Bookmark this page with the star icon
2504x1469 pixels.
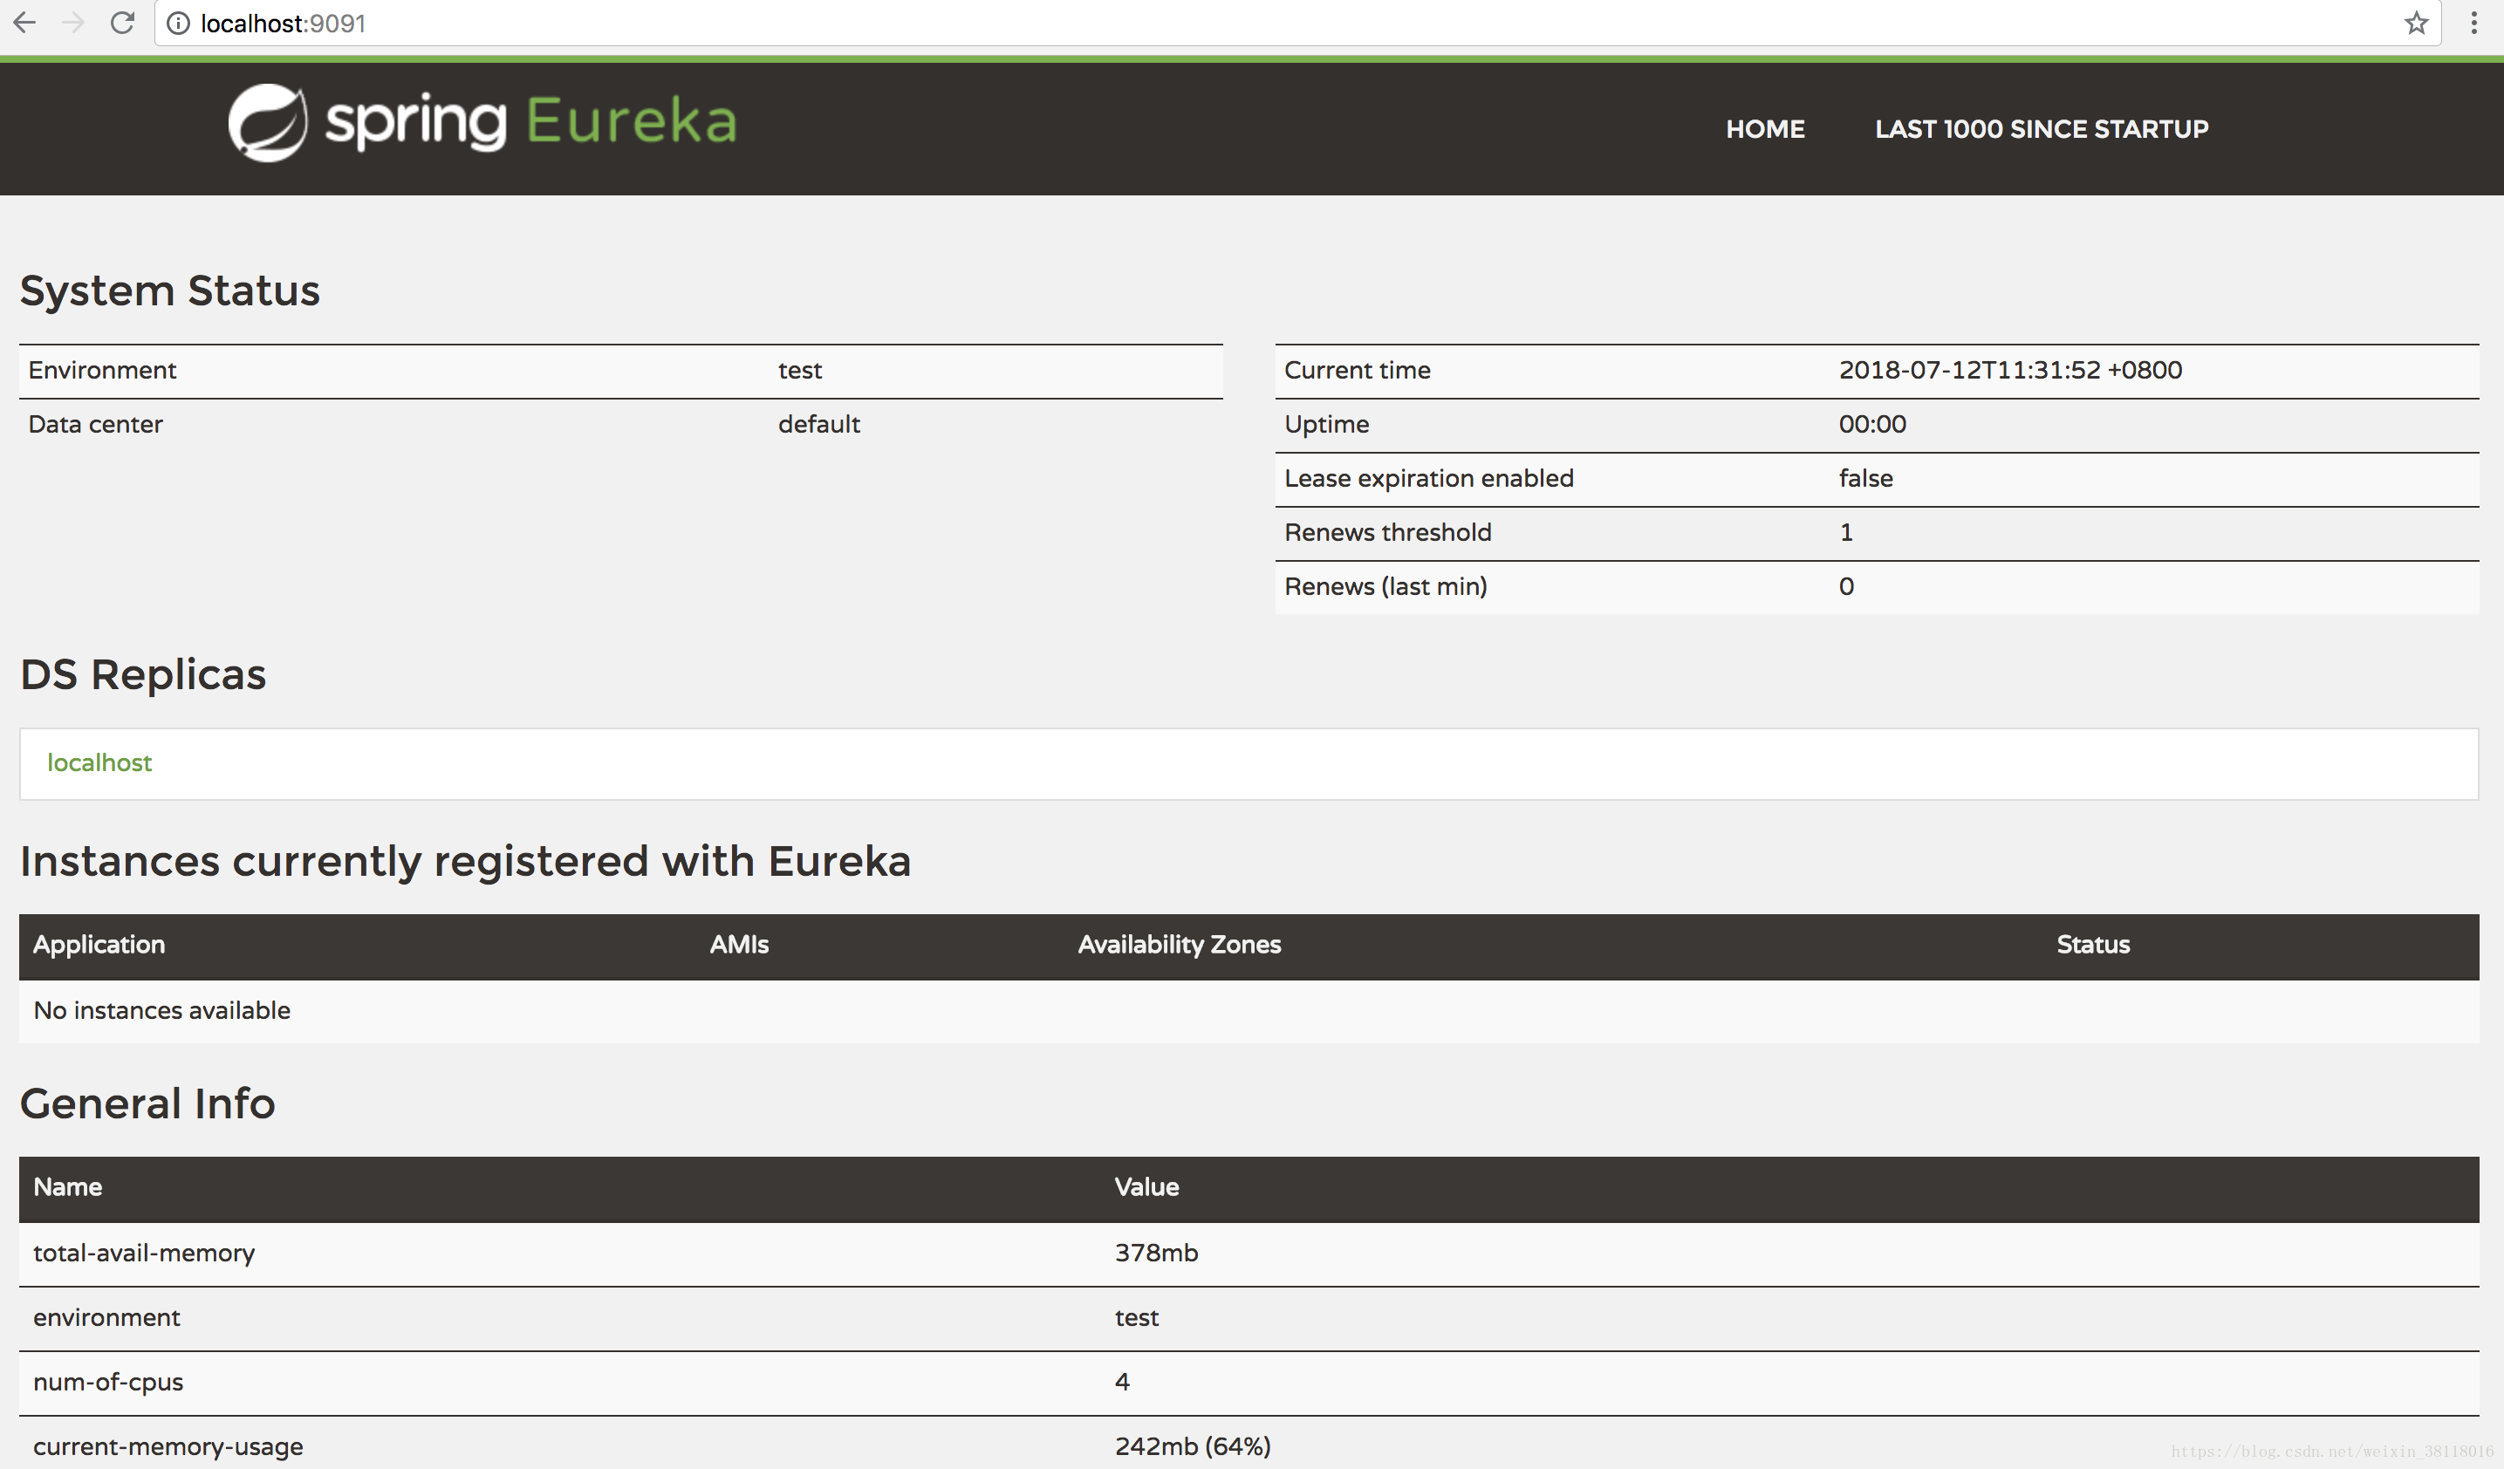(2417, 23)
